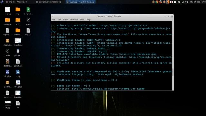Viewport: 206px width, 116px height.
Task: Click the xmlrpc.php URL in terminal
Action: [133, 54]
